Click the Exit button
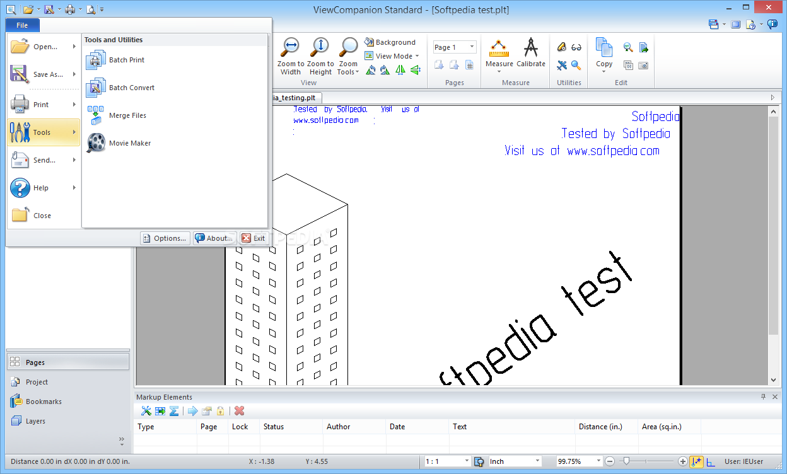The image size is (787, 474). (x=254, y=238)
